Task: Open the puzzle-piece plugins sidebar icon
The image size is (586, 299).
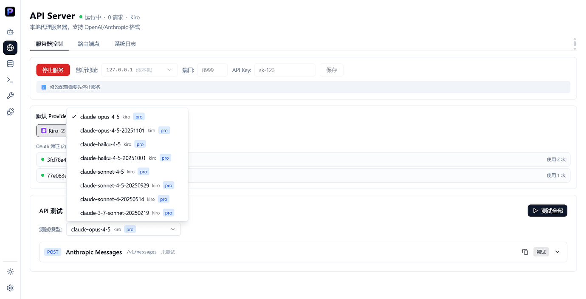Action: click(x=10, y=112)
